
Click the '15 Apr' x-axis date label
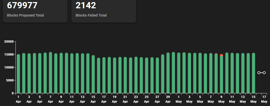[93, 99]
